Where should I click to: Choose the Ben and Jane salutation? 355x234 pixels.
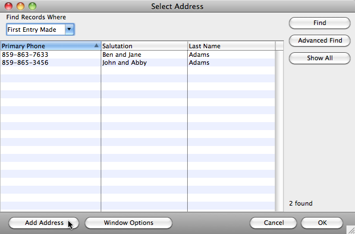coord(122,55)
